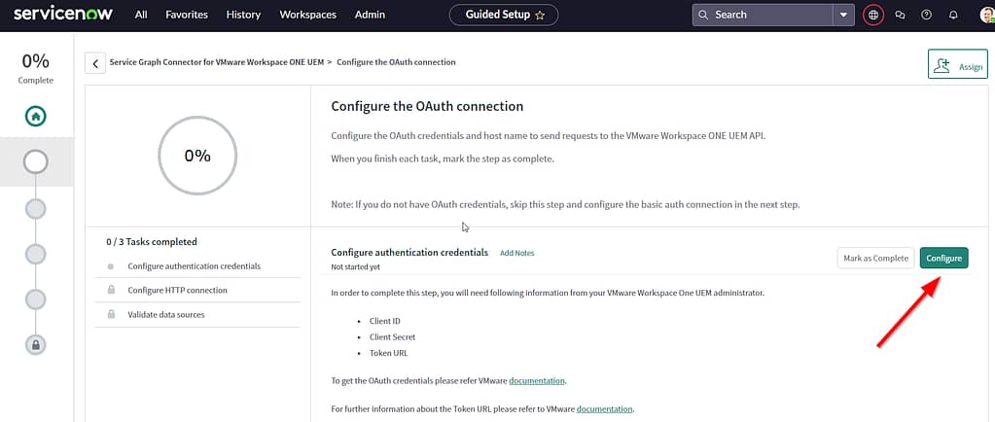Open the History menu

(x=243, y=15)
